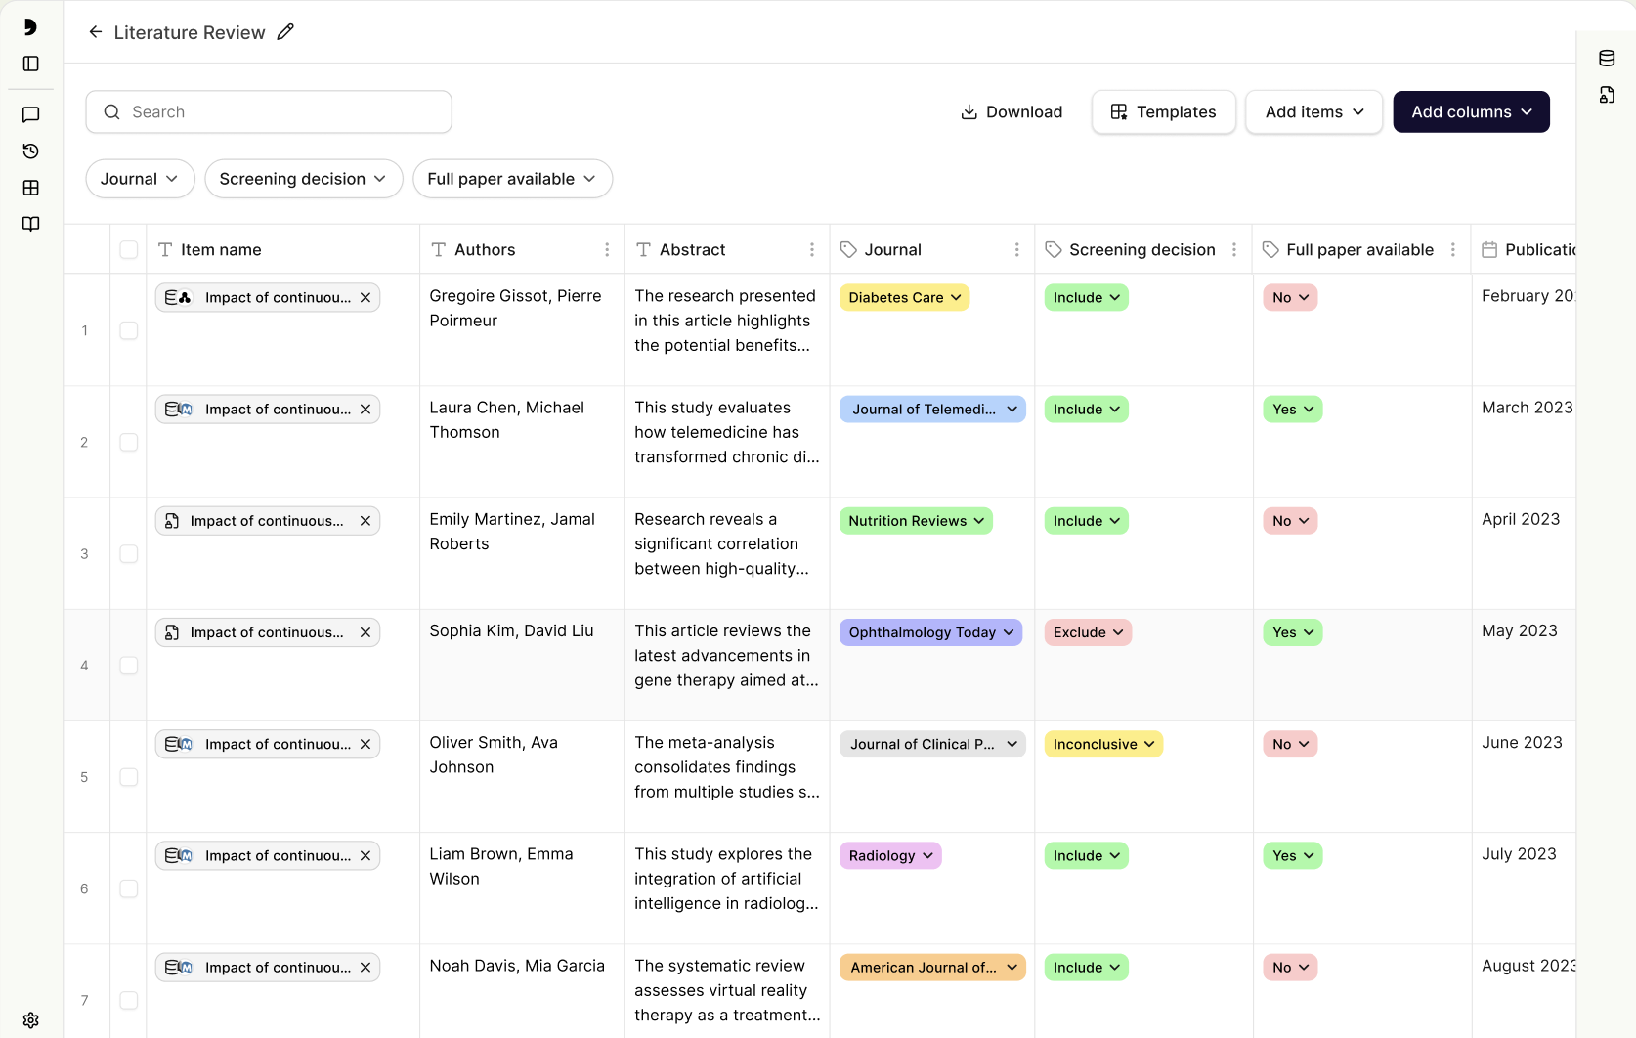Open the table grid icon in sidebar

pos(31,188)
